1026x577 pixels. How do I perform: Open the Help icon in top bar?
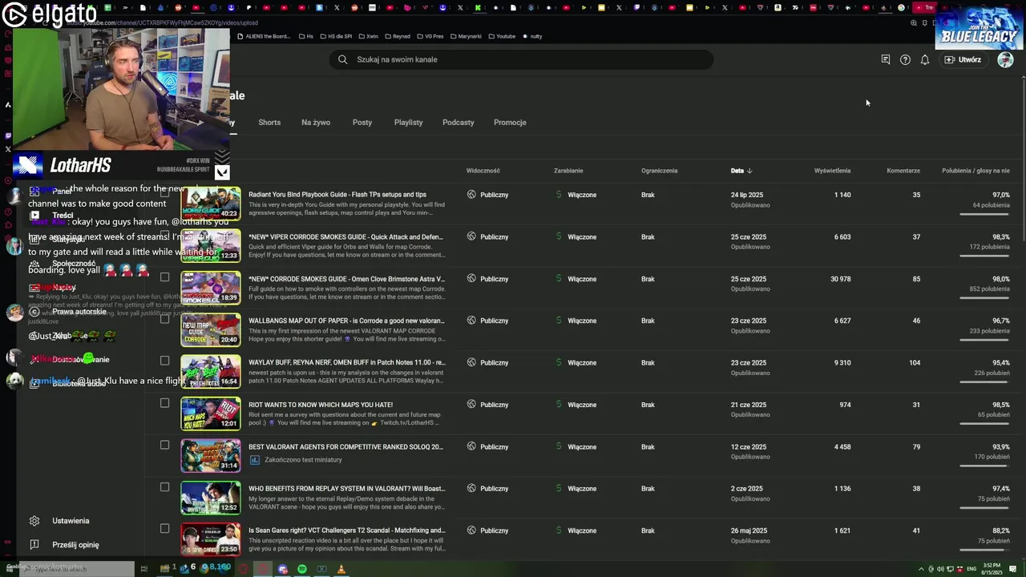pyautogui.click(x=905, y=59)
